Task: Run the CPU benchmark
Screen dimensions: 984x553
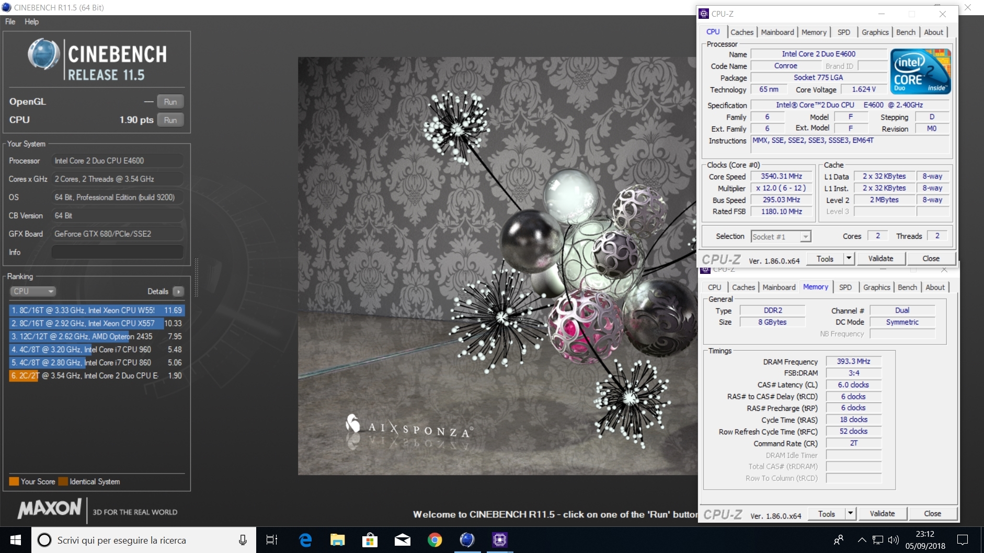Action: coord(170,120)
